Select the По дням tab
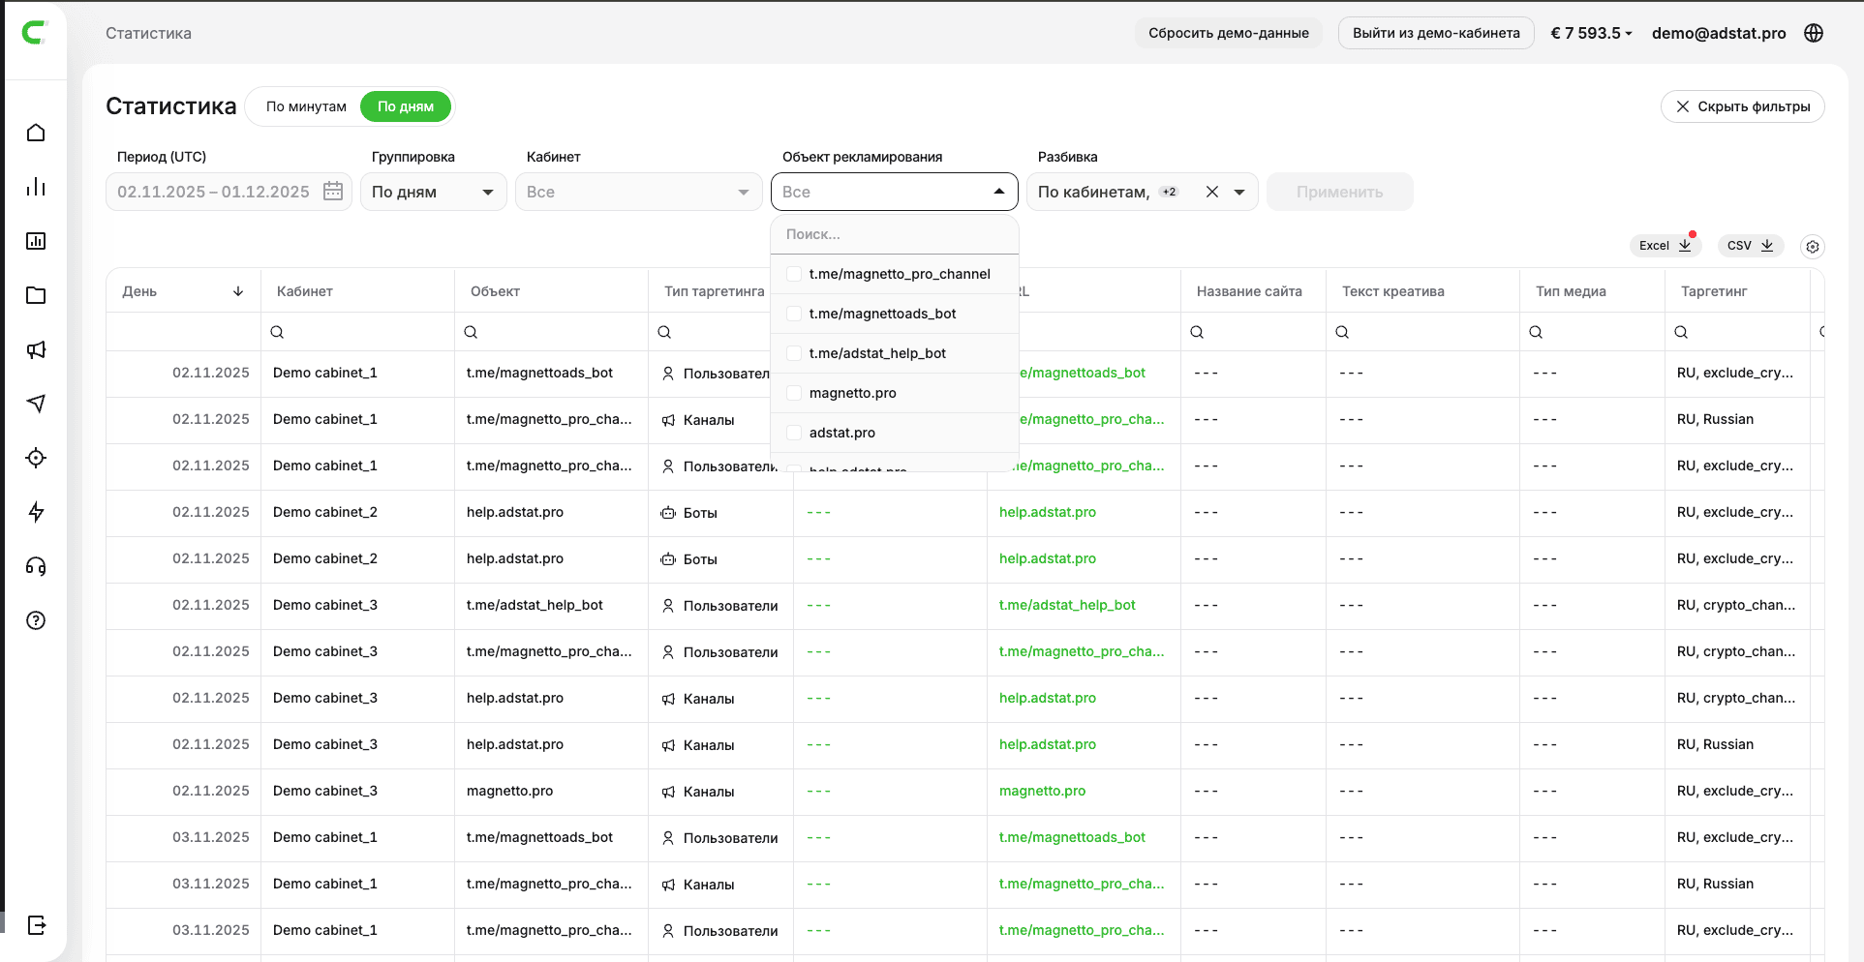The height and width of the screenshot is (962, 1864). (x=405, y=106)
